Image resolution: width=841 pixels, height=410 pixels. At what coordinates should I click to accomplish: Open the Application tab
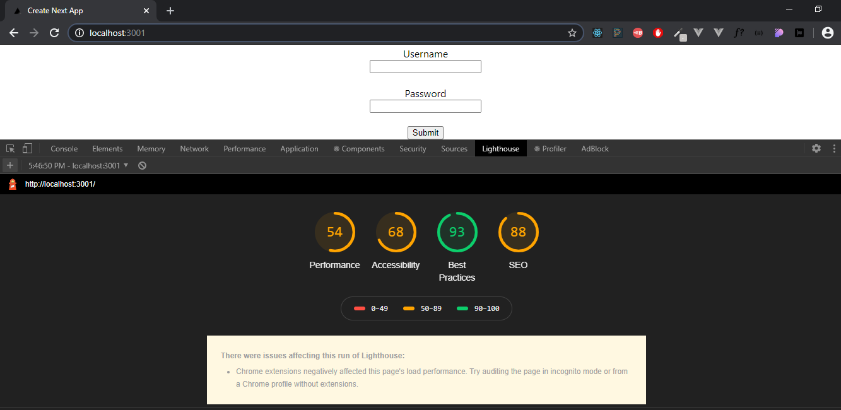(300, 149)
